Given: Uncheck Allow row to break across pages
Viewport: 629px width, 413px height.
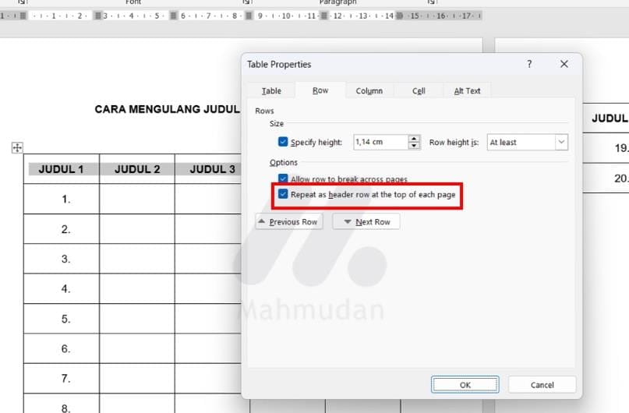Looking at the screenshot, I should 283,179.
